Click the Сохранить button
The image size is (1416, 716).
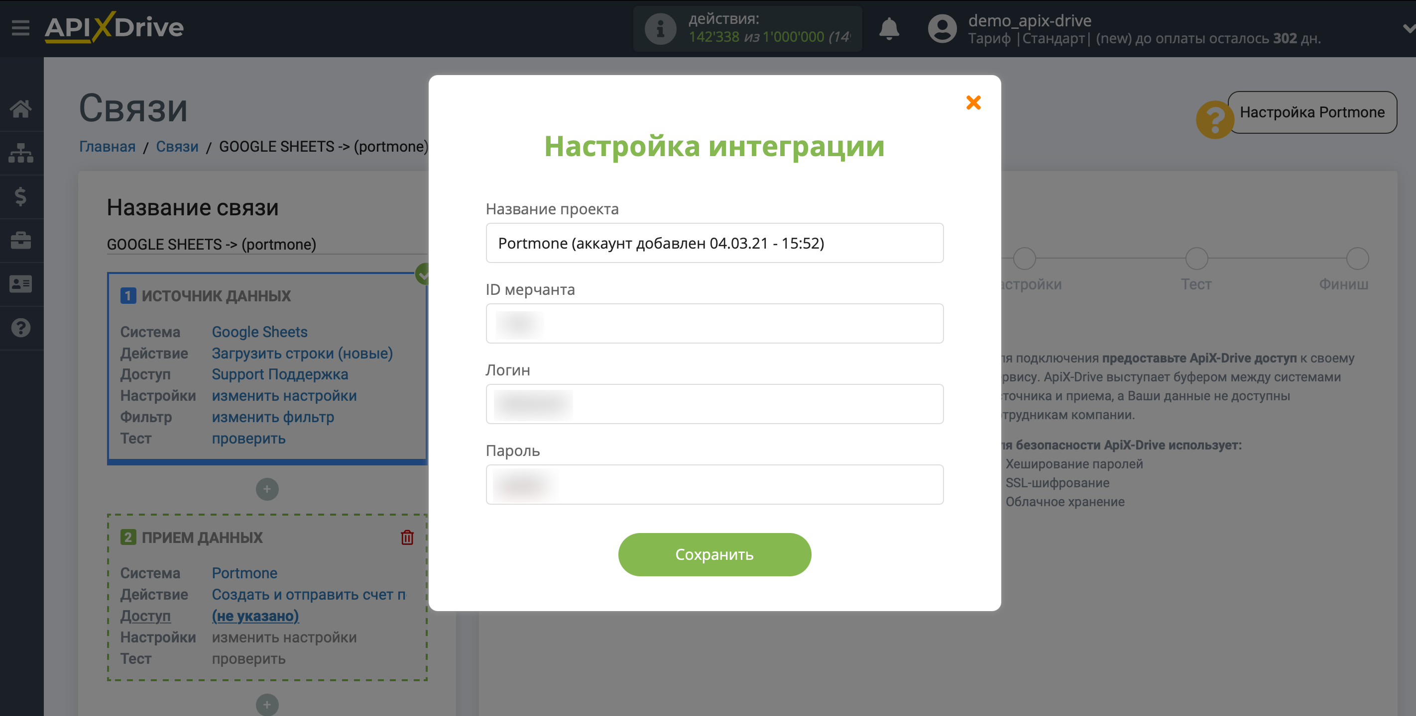coord(714,554)
